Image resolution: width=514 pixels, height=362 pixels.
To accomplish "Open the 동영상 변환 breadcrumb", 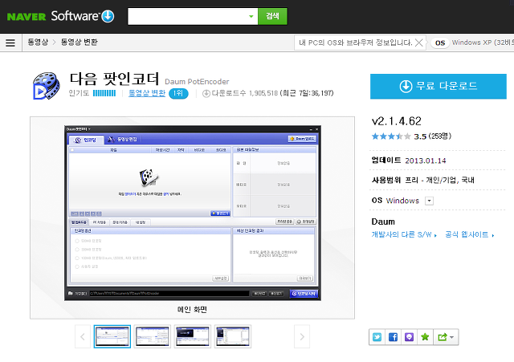I will pos(79,42).
